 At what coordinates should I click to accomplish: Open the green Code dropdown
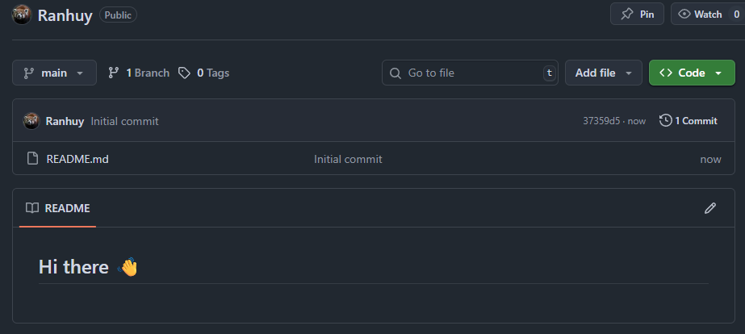(x=692, y=73)
